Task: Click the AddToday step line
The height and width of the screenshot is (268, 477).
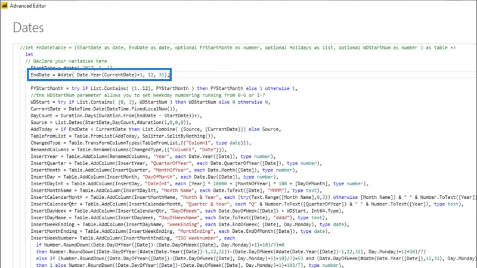Action: pos(156,129)
